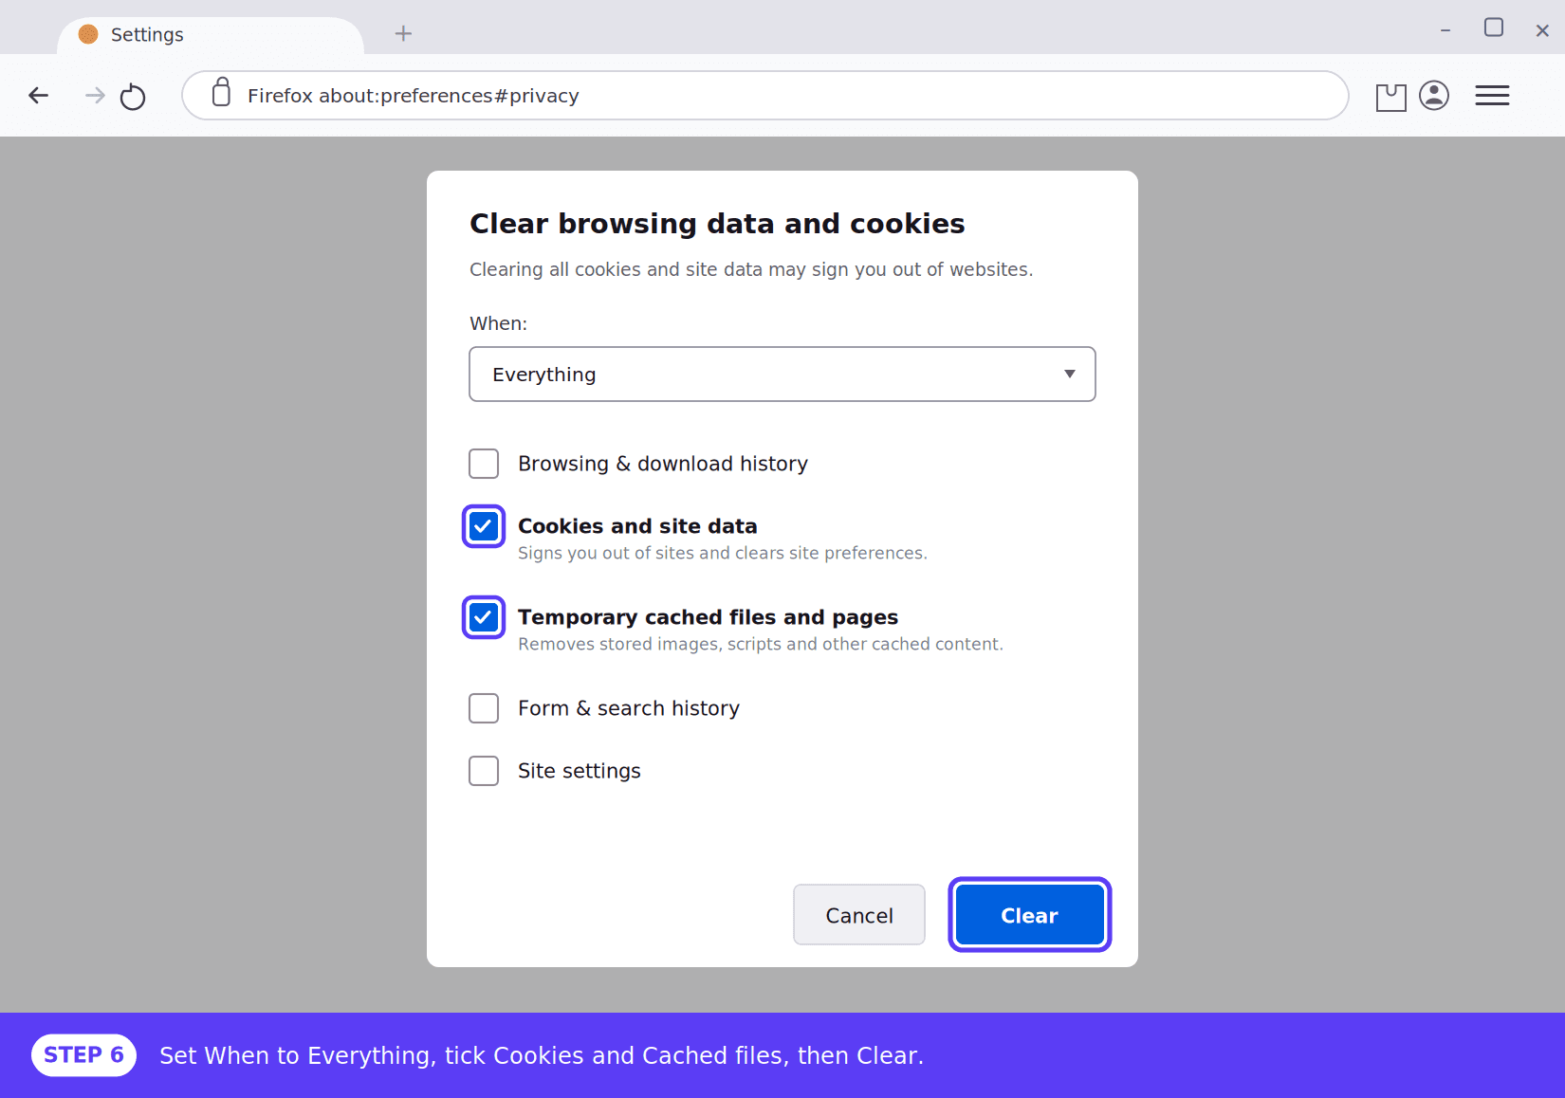1565x1098 pixels.
Task: Minimize the browser window
Action: 1445,30
